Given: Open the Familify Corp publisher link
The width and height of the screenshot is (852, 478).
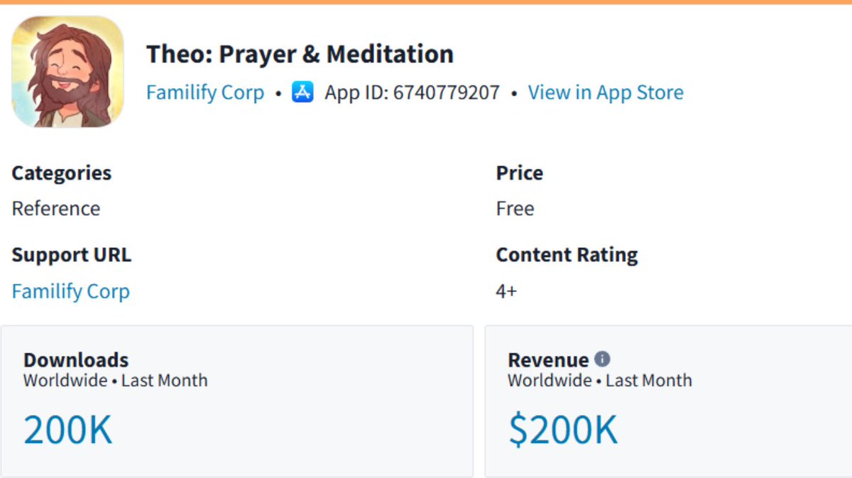Looking at the screenshot, I should (x=205, y=92).
